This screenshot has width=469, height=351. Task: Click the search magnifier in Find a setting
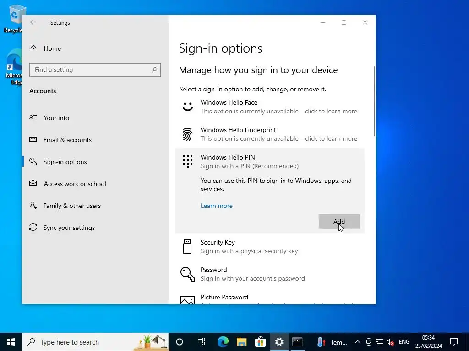(154, 70)
